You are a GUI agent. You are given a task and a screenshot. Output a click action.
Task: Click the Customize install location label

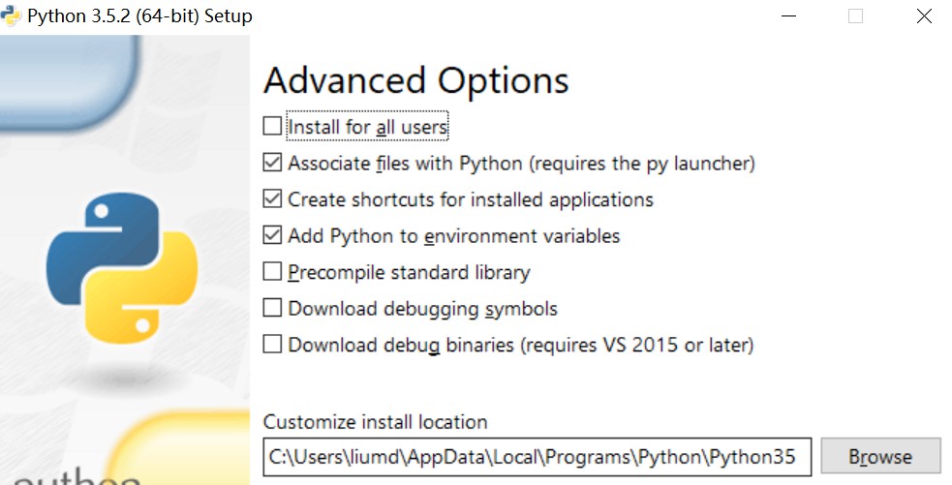point(375,422)
